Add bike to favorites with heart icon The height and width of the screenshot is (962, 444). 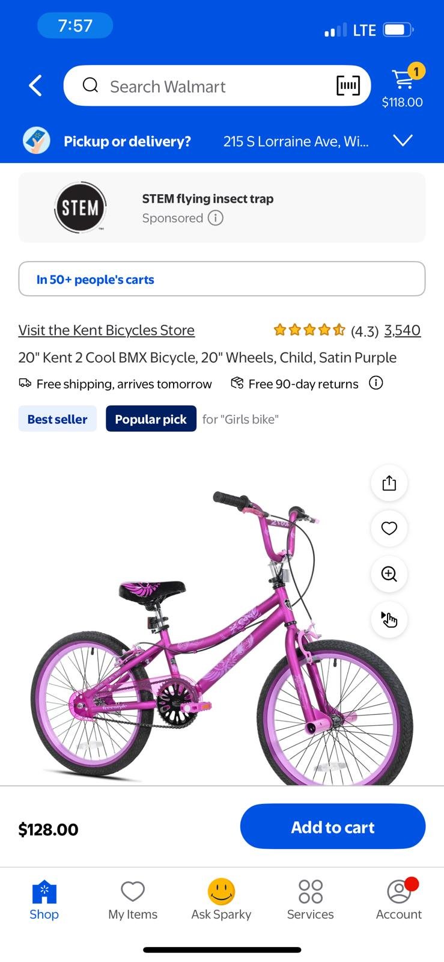coord(389,528)
